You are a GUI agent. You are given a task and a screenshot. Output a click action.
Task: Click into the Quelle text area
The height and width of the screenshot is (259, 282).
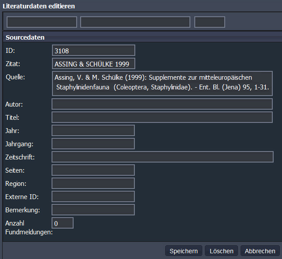pos(162,83)
